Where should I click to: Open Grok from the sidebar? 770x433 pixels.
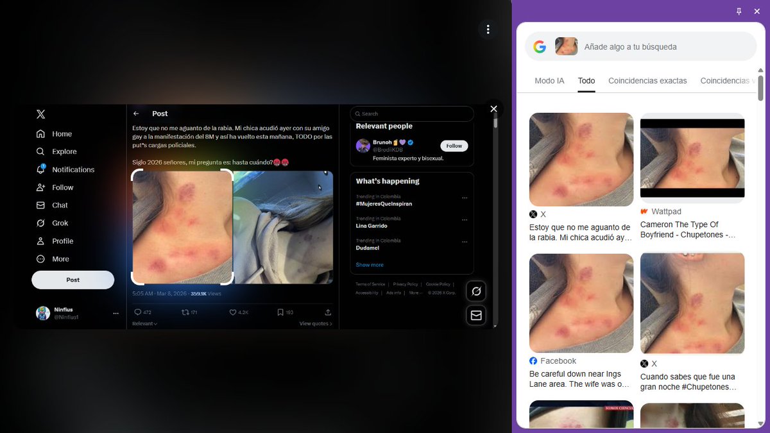52,223
